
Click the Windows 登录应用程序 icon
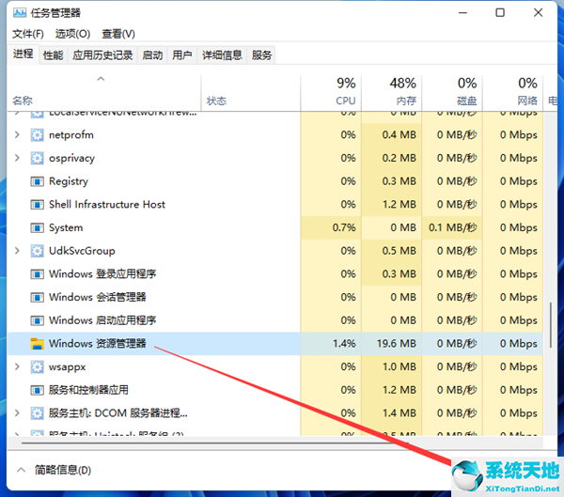37,274
